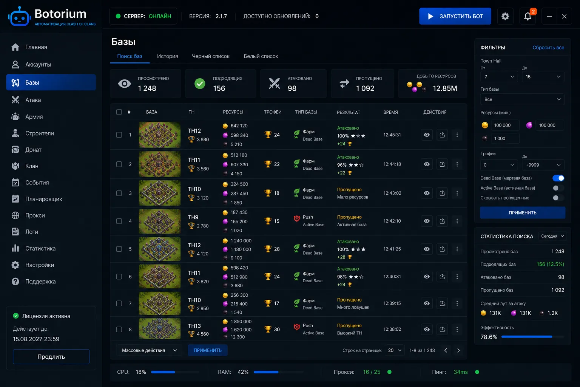
Task: Go to next table page arrow
Action: coord(458,350)
